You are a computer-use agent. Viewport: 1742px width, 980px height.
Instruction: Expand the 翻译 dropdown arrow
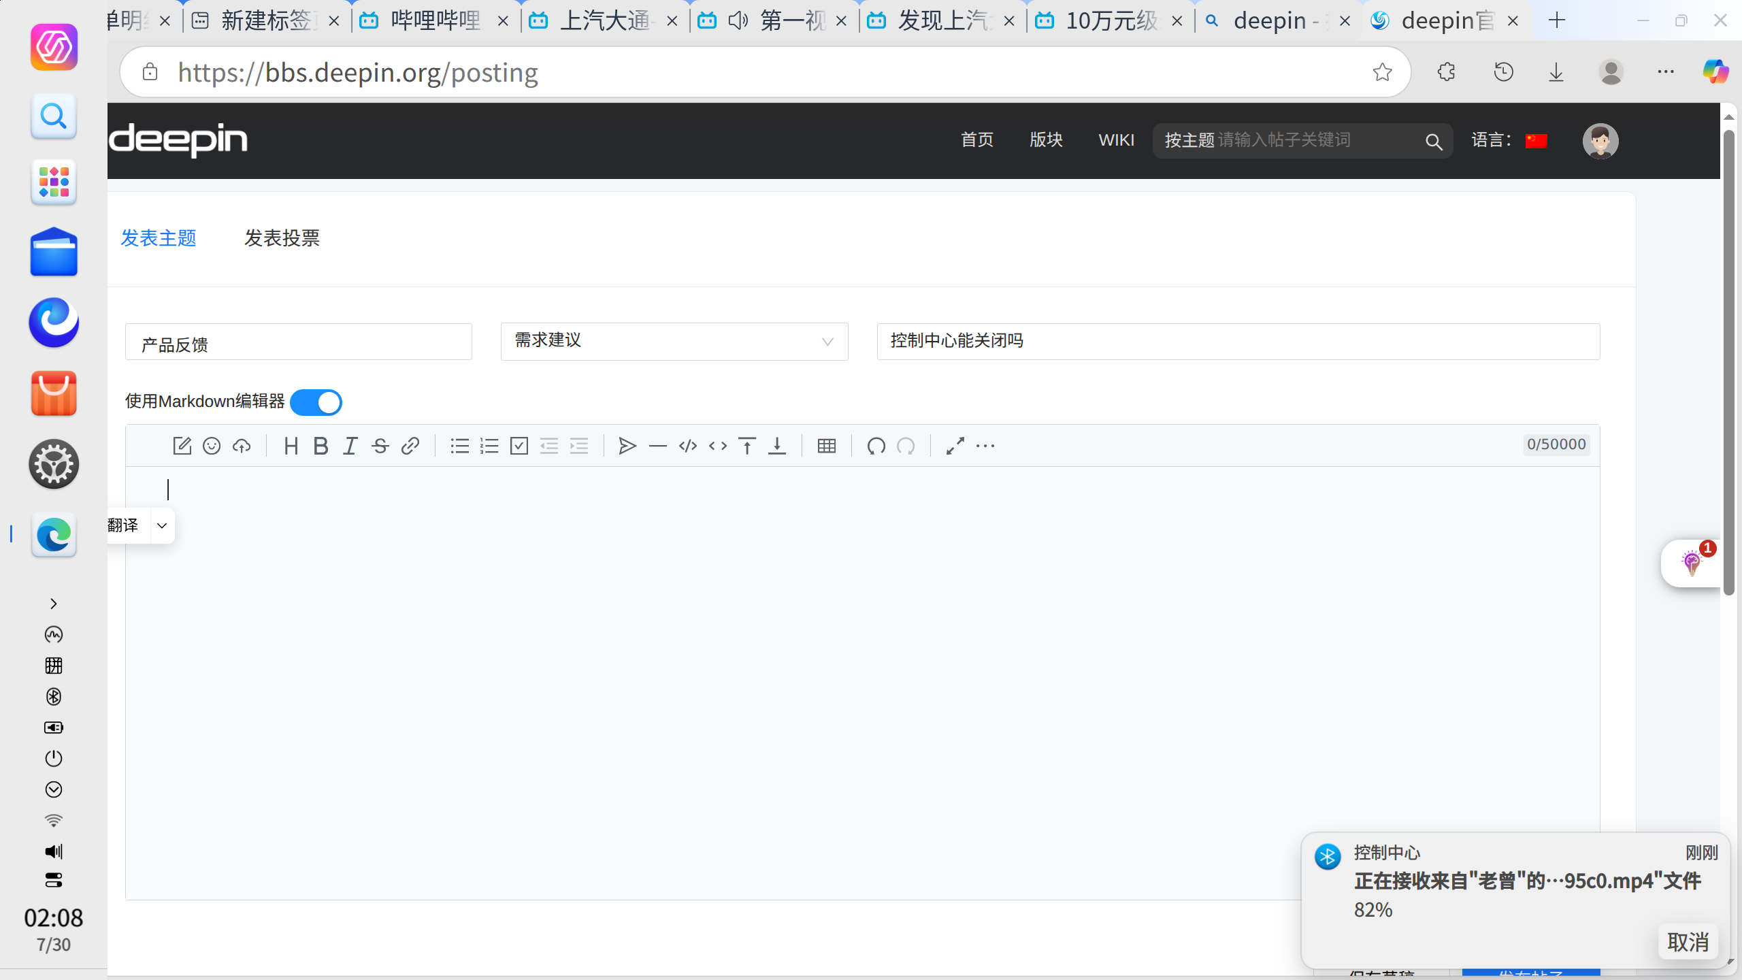pyautogui.click(x=162, y=525)
